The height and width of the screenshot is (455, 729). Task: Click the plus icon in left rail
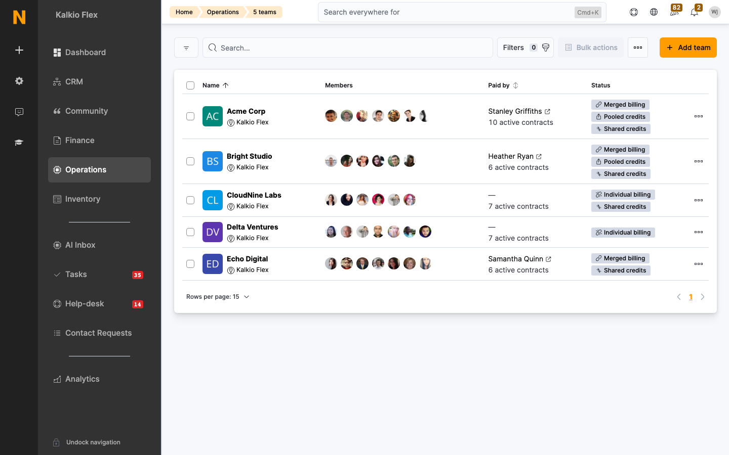pyautogui.click(x=19, y=50)
